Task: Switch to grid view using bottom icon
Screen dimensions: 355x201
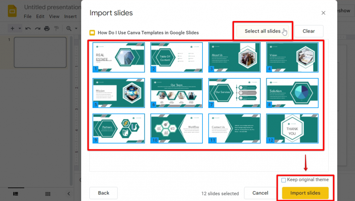Action: 47,194
